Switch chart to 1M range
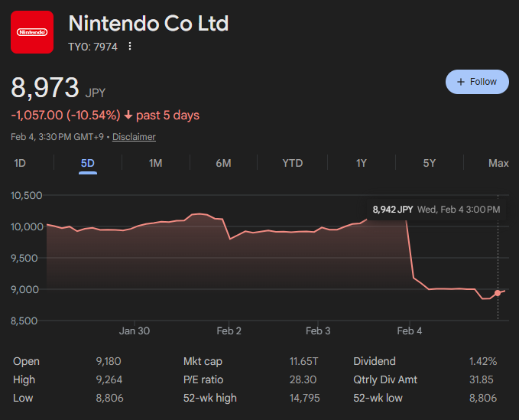Screen dimensions: 519x420 [x=156, y=163]
